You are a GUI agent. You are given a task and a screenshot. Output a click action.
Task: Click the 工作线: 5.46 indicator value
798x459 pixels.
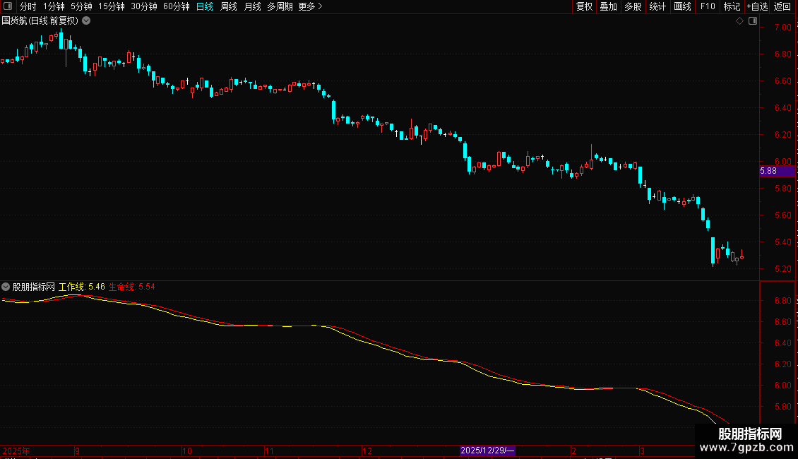[81, 287]
